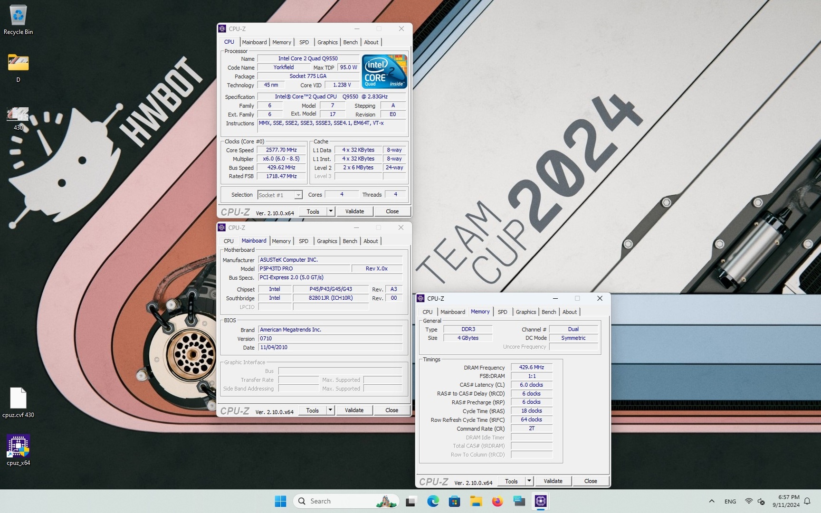The image size is (821, 513).
Task: Click the Close button in the Mainboard window
Action: click(x=392, y=410)
